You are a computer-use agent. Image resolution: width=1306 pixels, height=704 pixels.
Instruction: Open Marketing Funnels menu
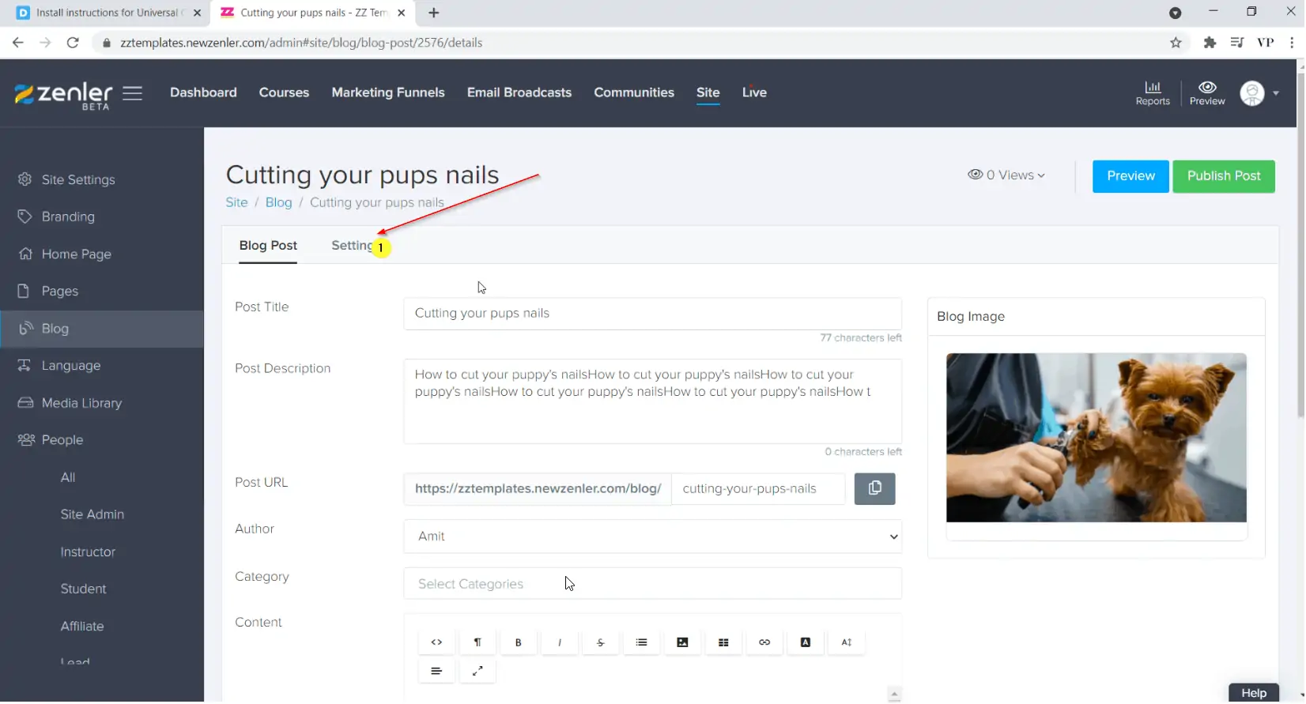388,92
